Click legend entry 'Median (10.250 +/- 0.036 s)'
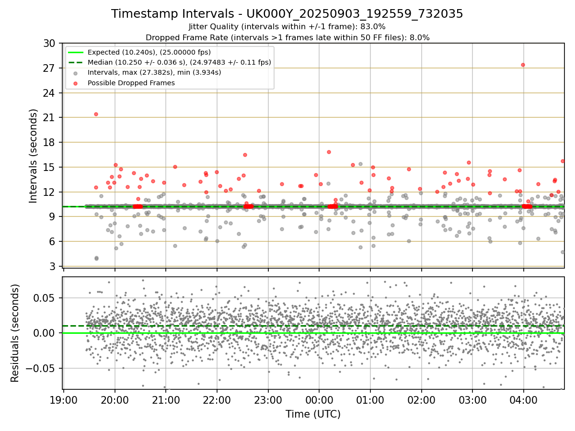 179,62
